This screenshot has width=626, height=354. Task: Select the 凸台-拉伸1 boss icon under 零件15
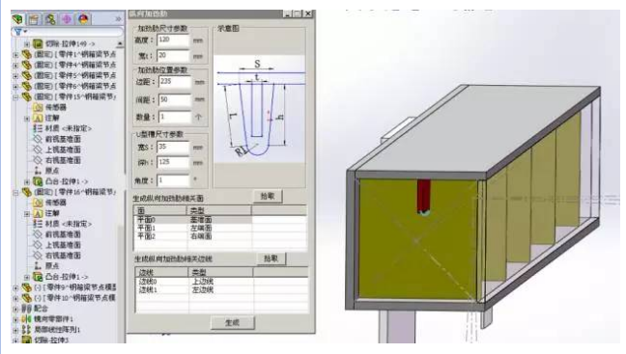click(38, 181)
